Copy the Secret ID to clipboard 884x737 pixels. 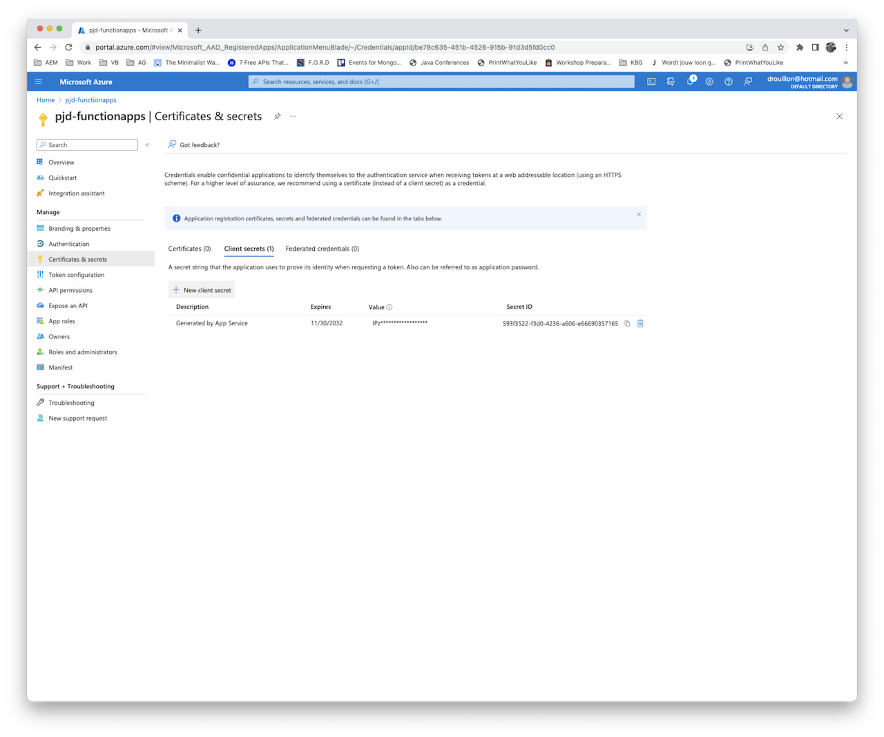coord(627,323)
